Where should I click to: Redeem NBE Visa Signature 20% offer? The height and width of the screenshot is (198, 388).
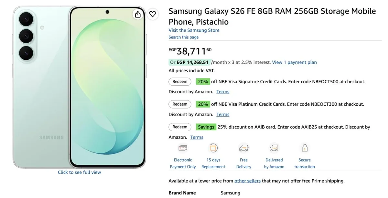click(x=180, y=82)
